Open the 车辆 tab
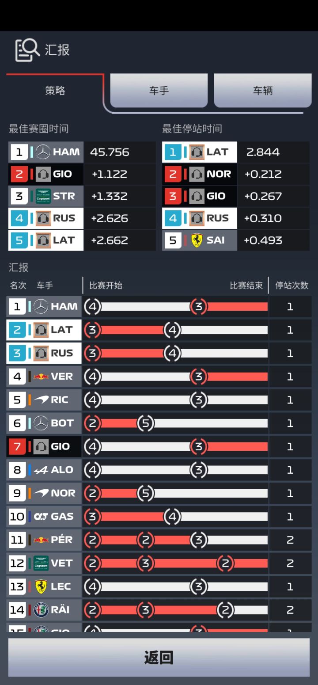Screen dimensions: 318x685 coord(262,91)
